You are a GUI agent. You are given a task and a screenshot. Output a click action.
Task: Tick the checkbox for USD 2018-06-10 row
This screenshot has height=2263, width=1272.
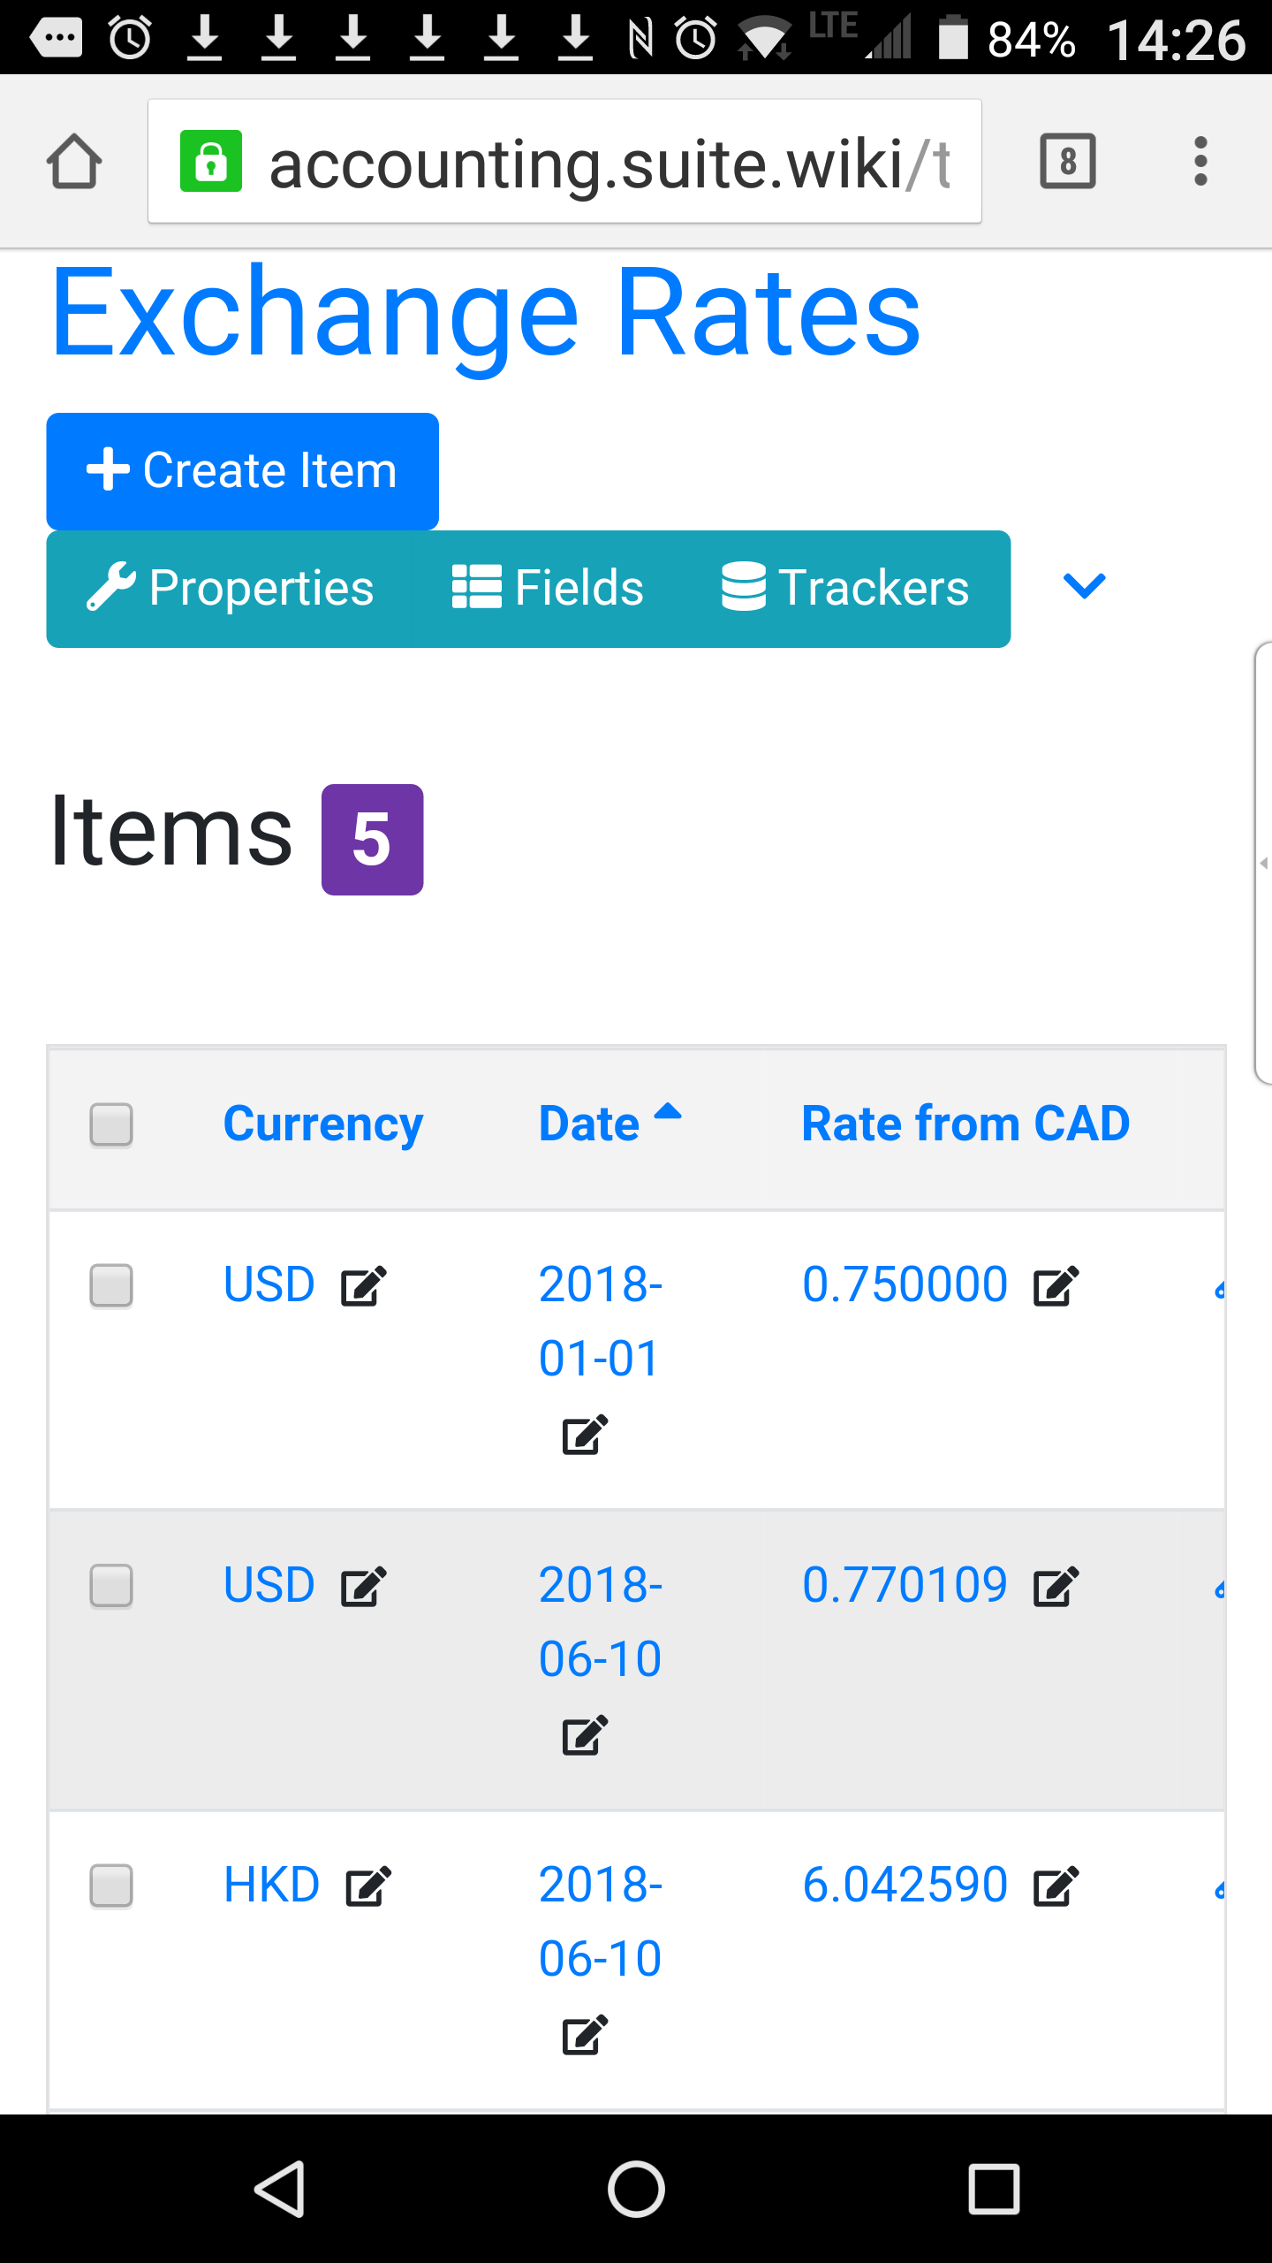(111, 1586)
